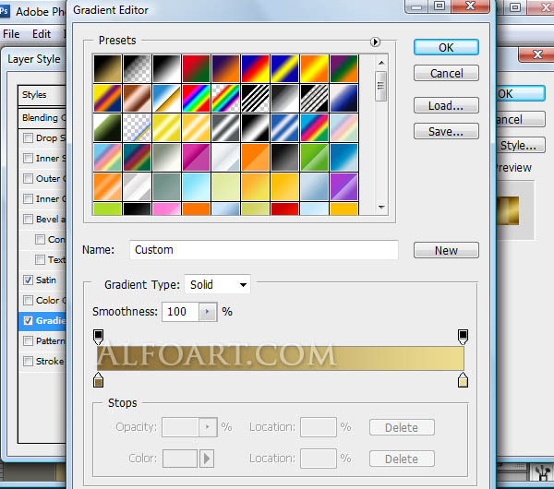Confirm the Gradient Editor with OK
The height and width of the screenshot is (489, 554).
pyautogui.click(x=446, y=47)
